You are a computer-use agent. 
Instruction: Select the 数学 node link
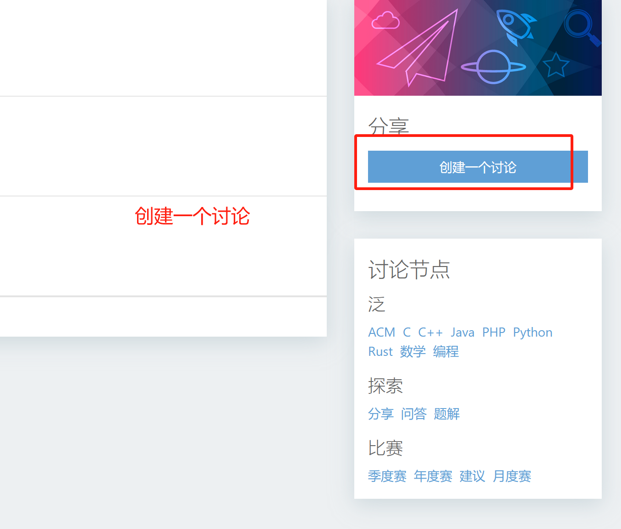[412, 351]
